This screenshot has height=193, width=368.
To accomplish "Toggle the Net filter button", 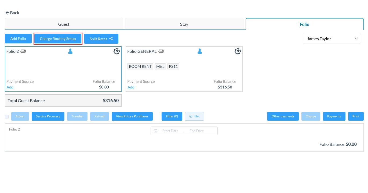I will [194, 116].
